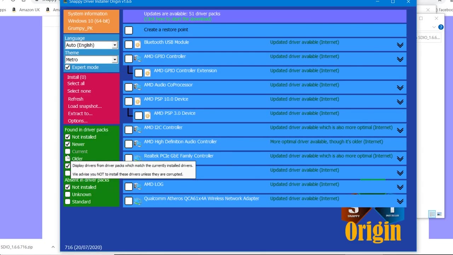Tick the Create a restore point checkbox
The height and width of the screenshot is (255, 453).
[x=129, y=30]
